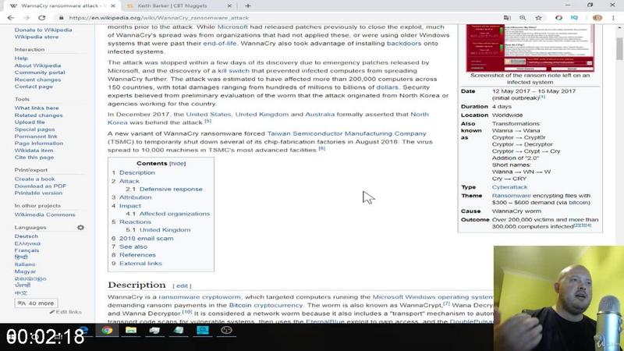Launch Edge from the taskbar
624x351 pixels.
(x=83, y=330)
